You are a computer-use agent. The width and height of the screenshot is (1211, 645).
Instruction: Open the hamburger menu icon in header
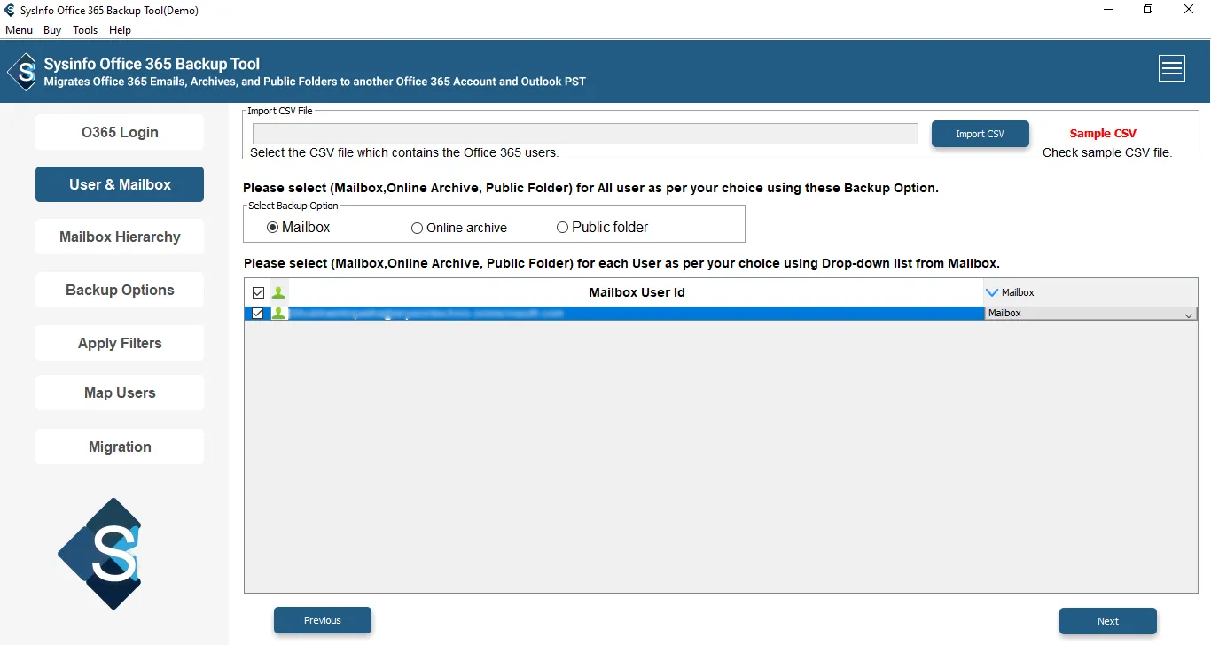(x=1172, y=68)
